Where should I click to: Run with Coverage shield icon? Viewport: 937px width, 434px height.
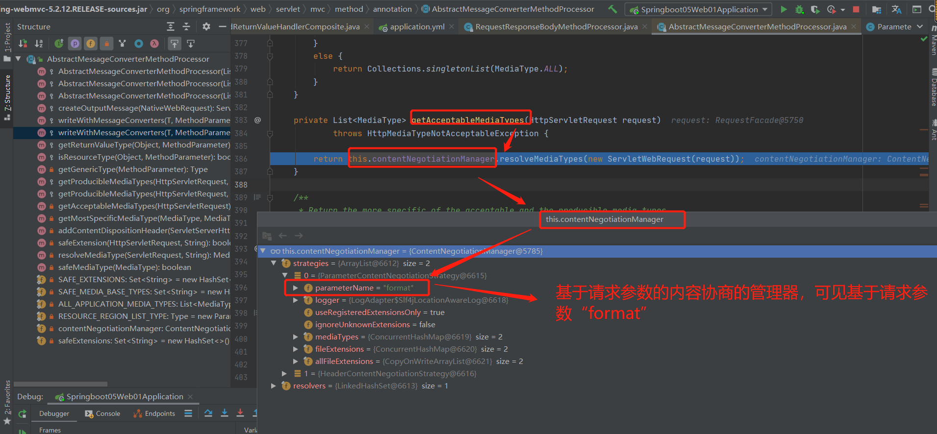pyautogui.click(x=815, y=9)
